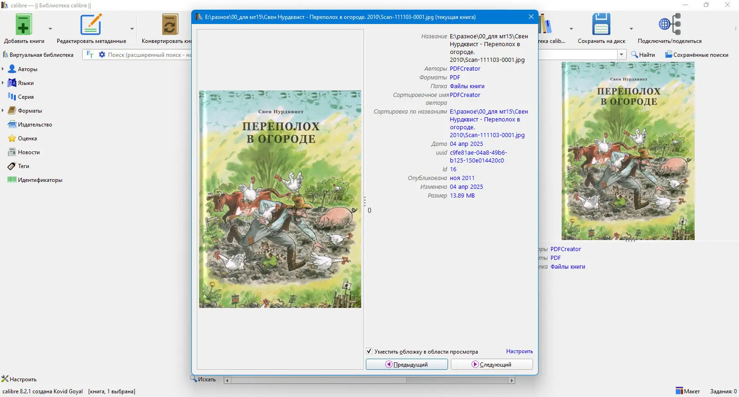Click the Настроить wrench icon
This screenshot has height=397, width=739.
coord(5,379)
